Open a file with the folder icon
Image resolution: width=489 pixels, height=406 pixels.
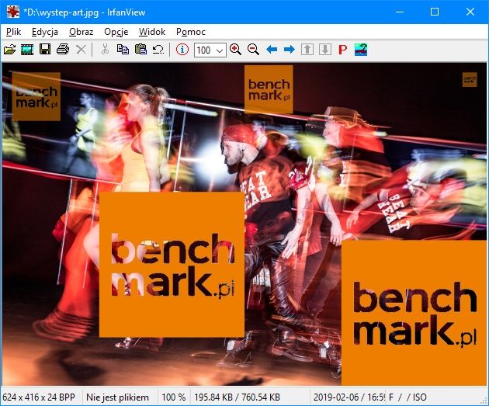9,50
